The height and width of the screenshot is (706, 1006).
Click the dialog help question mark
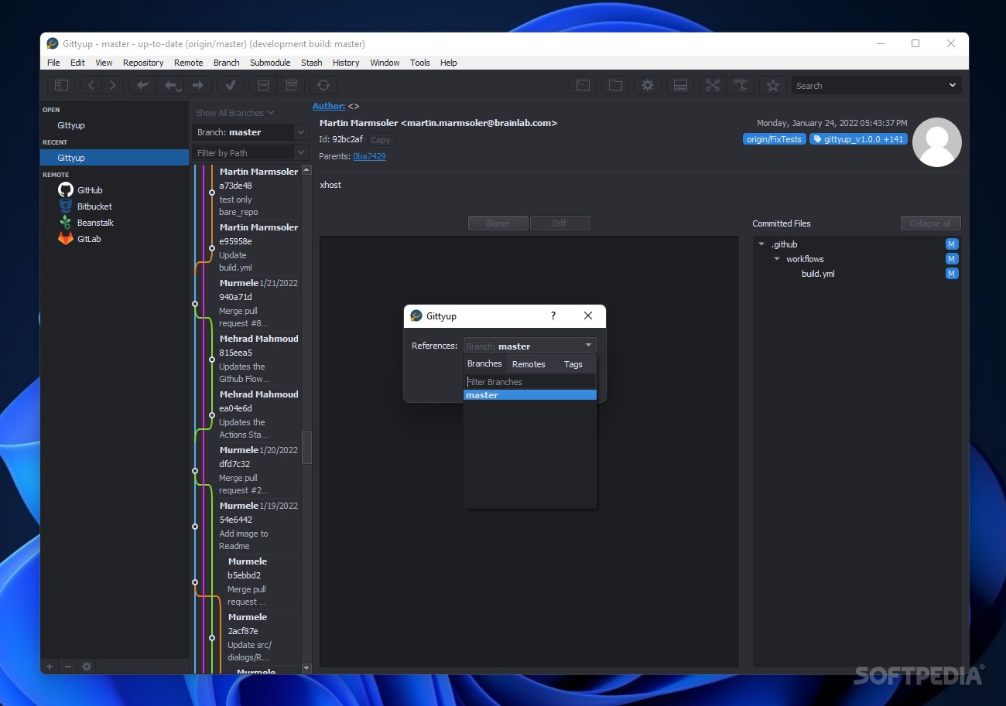pos(553,315)
